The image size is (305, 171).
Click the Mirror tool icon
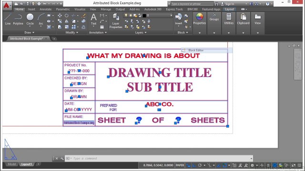67,21
